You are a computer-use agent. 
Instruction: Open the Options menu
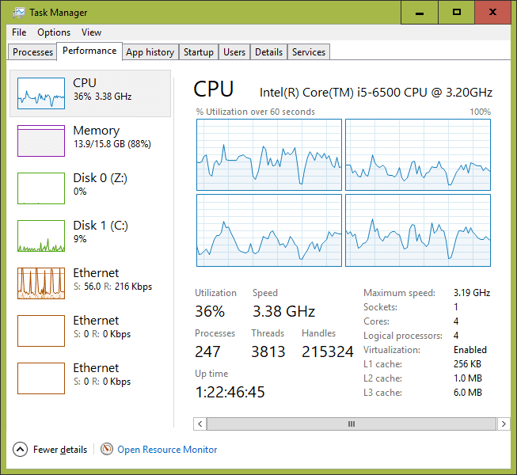point(54,32)
